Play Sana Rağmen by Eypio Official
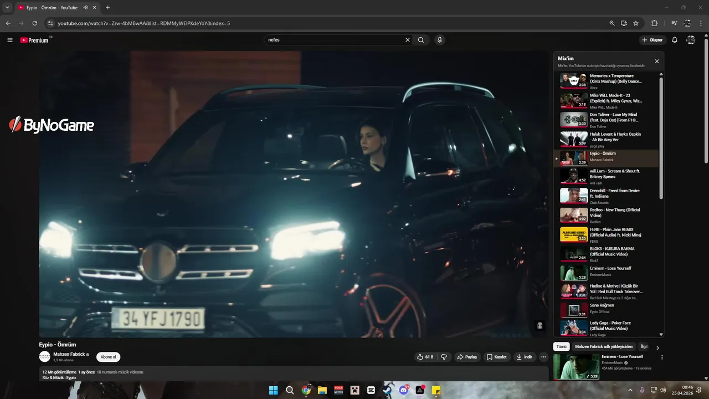The width and height of the screenshot is (709, 399). (607, 310)
